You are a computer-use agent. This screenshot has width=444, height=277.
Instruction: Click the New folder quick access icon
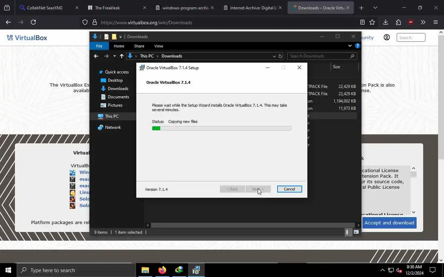(114, 37)
